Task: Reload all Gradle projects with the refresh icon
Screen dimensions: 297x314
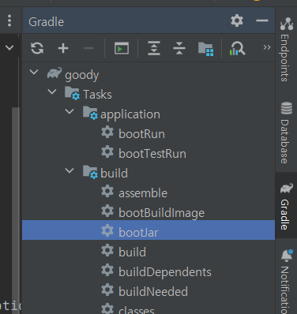Action: point(37,48)
